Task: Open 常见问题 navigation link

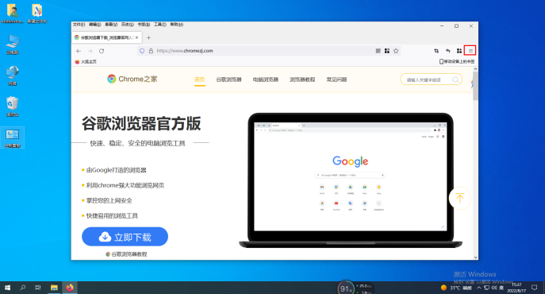Action: tap(336, 79)
